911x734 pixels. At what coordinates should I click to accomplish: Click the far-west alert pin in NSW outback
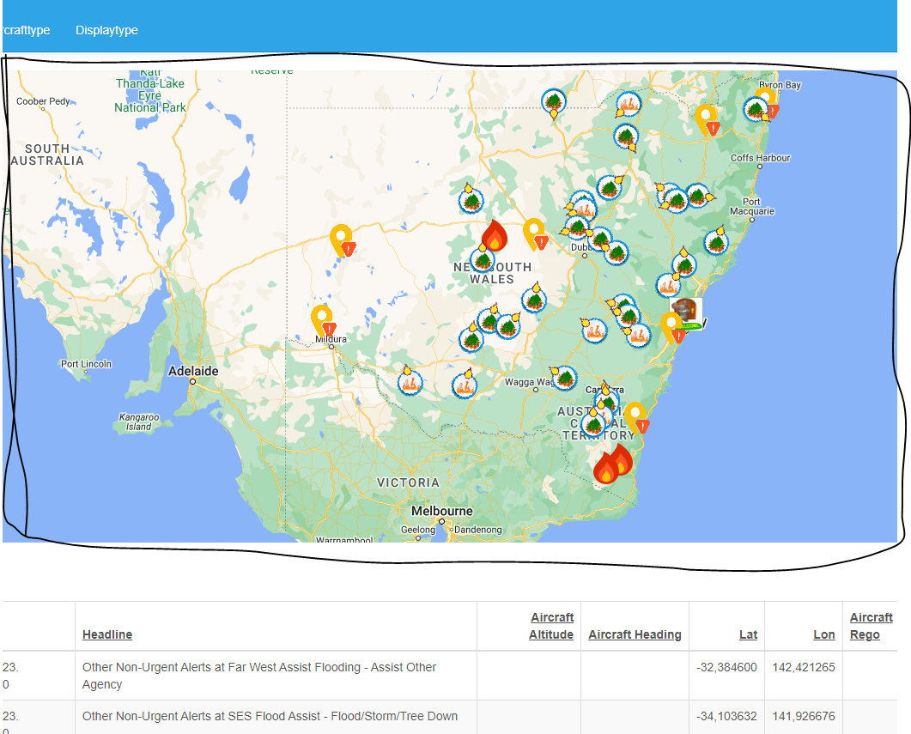[x=342, y=240]
